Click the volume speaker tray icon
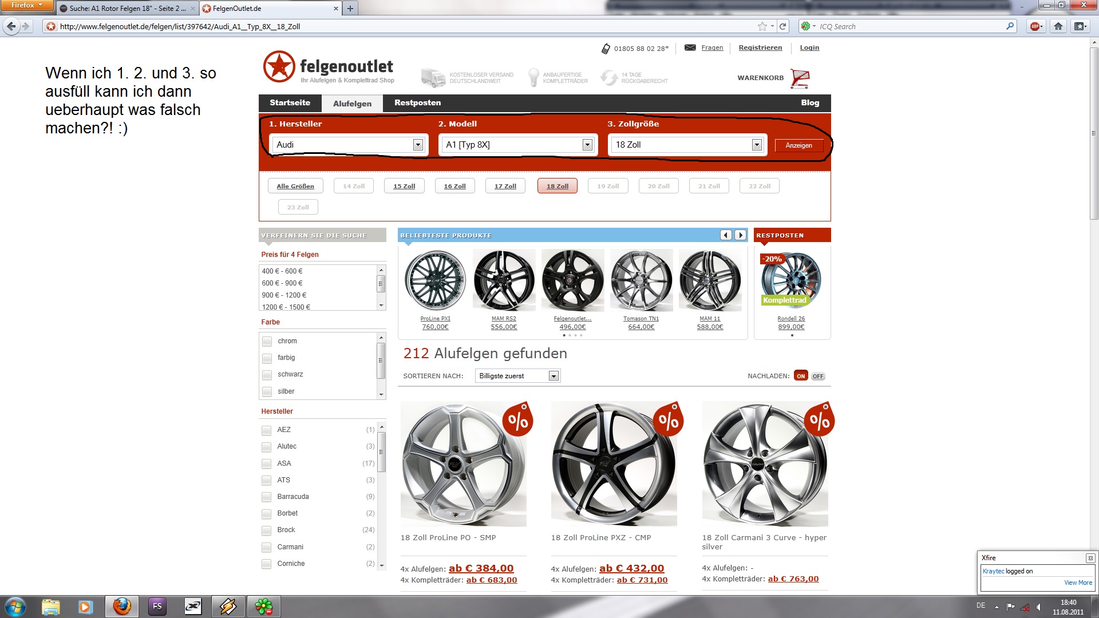This screenshot has height=618, width=1099. click(1038, 607)
